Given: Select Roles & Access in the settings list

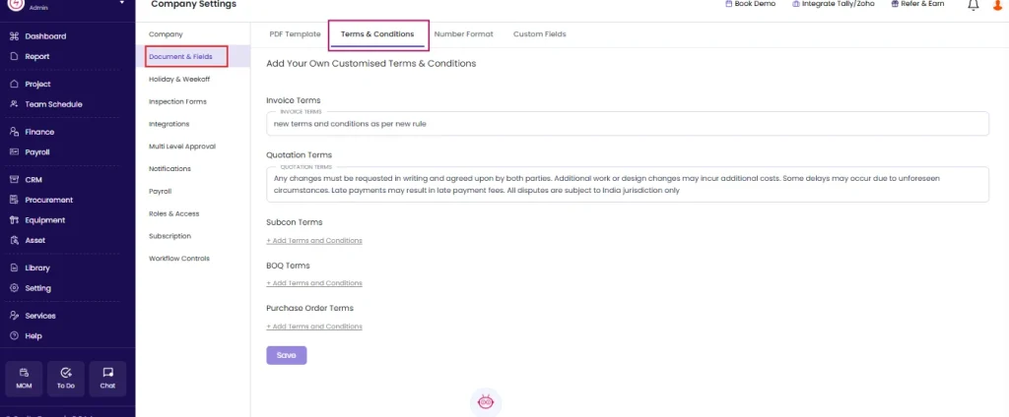Looking at the screenshot, I should [x=173, y=214].
